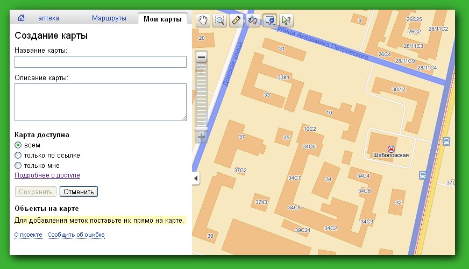Screen dimensions: 469x269
Task: Open the Мои карты tab
Action: coord(162,19)
